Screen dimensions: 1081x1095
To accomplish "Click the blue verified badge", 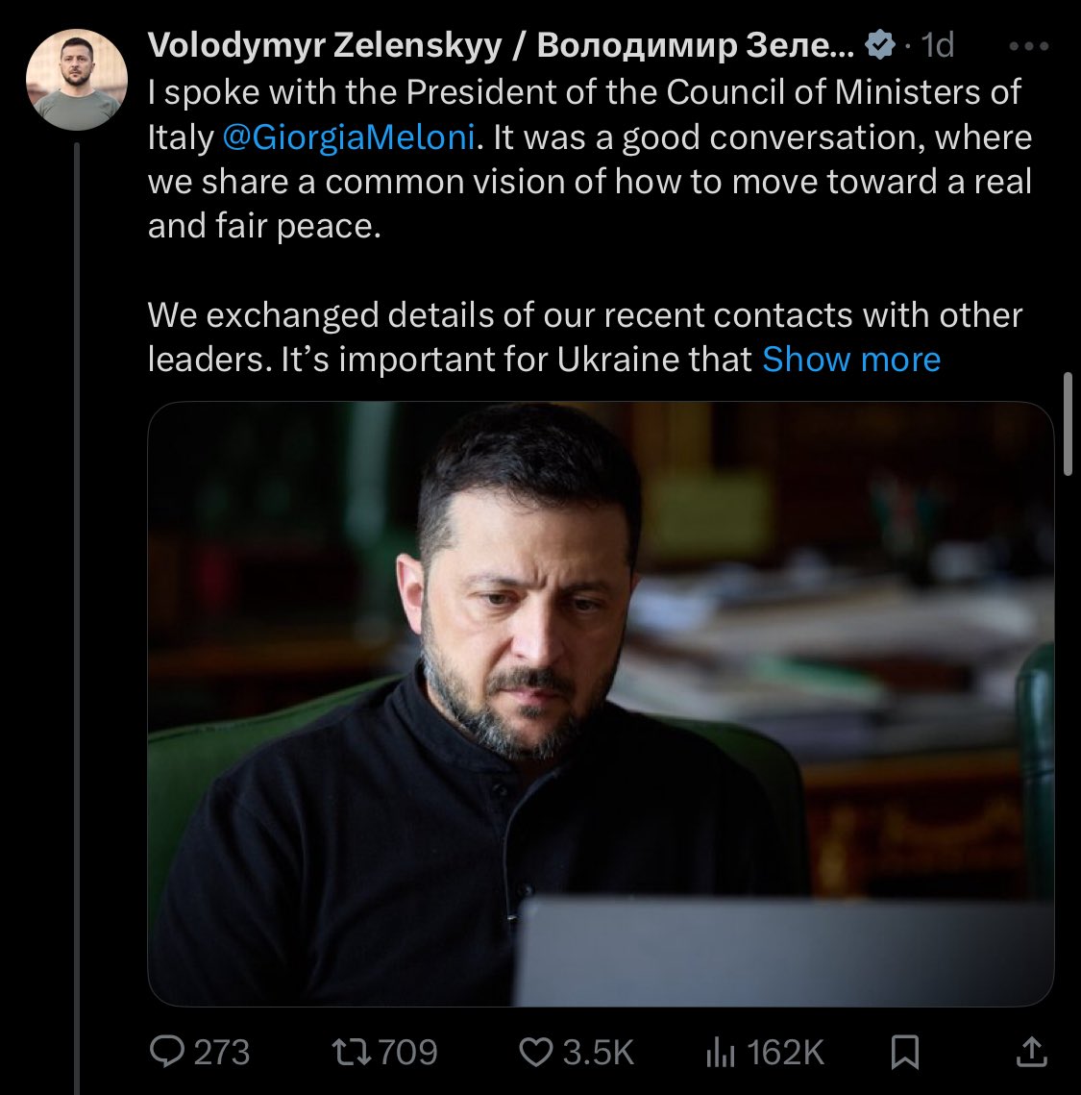I will [879, 45].
